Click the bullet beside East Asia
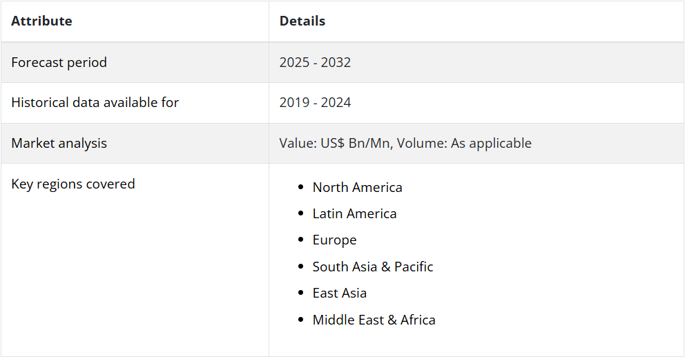685x357 pixels. point(300,293)
